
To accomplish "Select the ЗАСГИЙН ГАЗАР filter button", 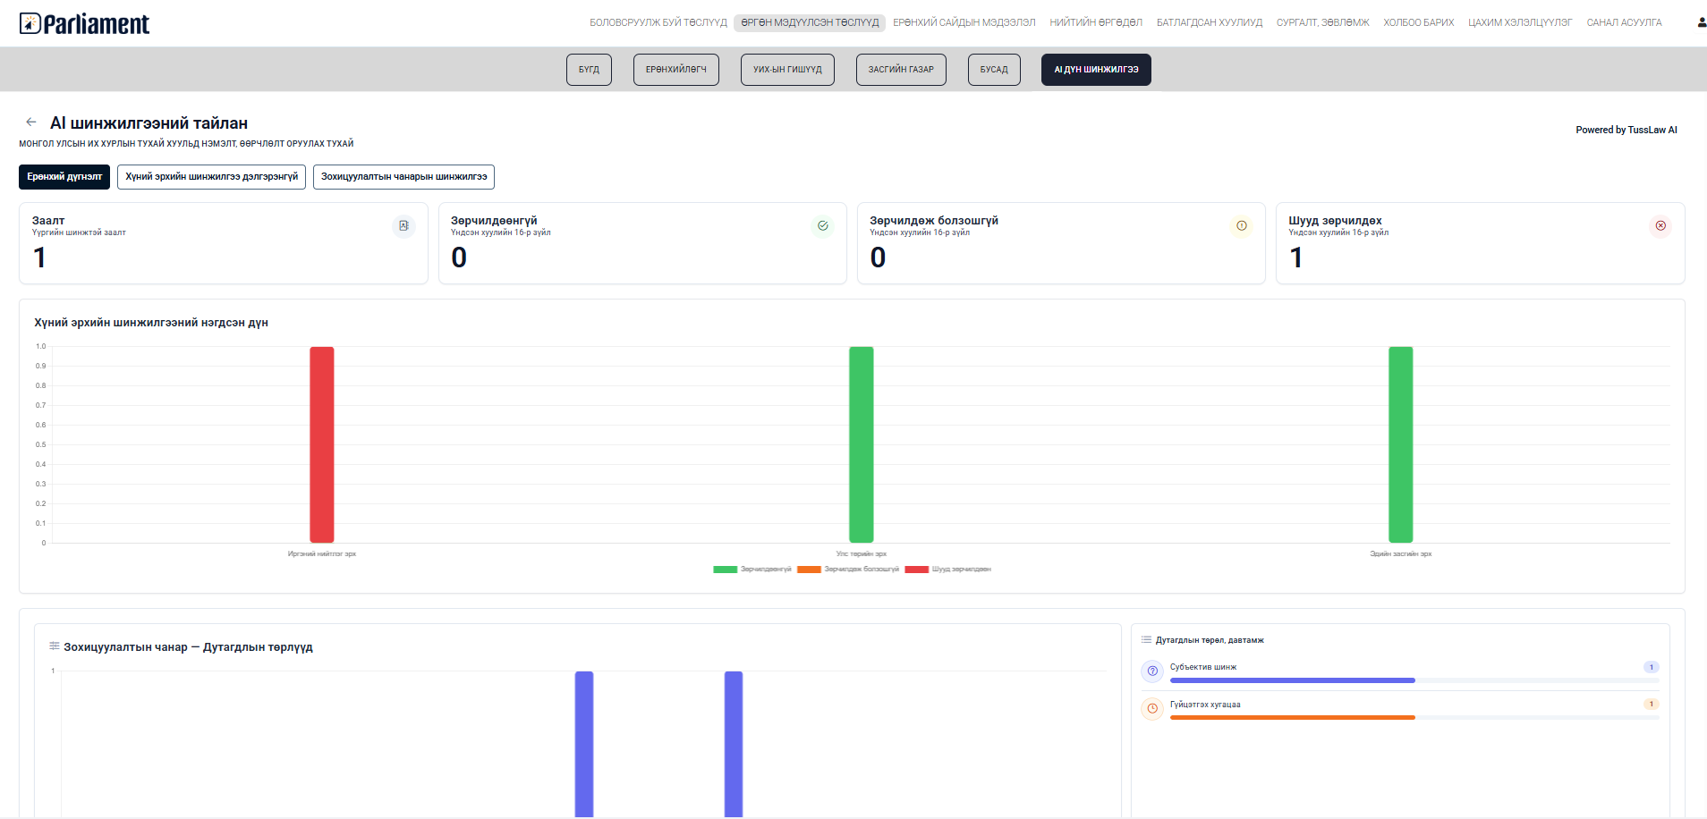I will (x=901, y=70).
